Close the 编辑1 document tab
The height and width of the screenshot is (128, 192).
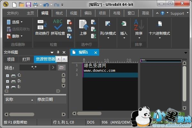[x=96, y=53]
